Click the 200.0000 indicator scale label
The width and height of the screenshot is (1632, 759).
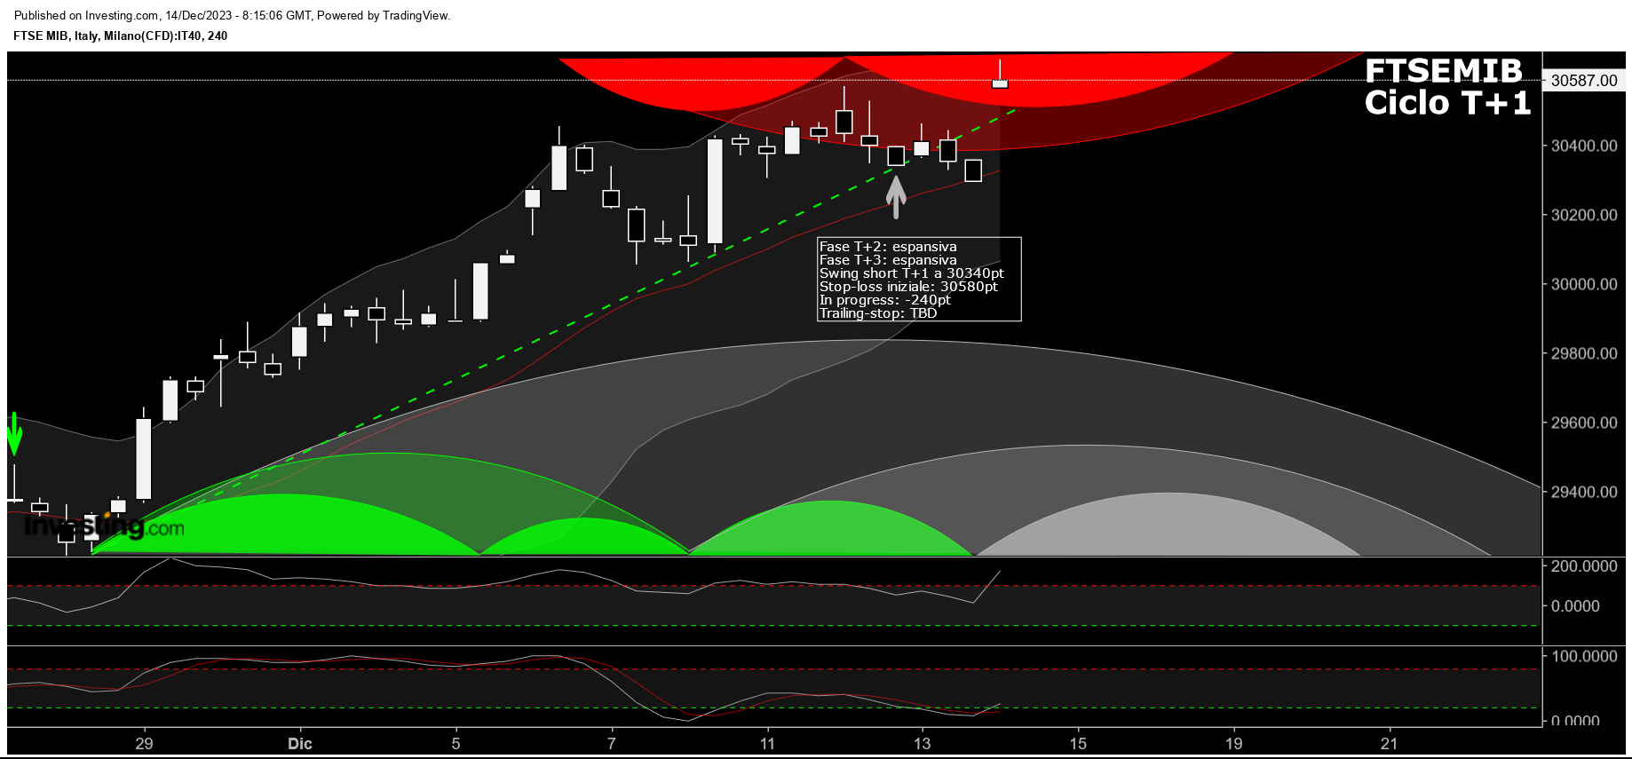pyautogui.click(x=1584, y=566)
